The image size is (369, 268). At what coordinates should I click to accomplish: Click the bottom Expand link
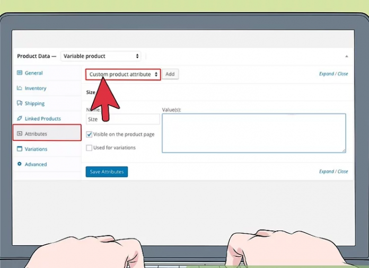tap(326, 172)
